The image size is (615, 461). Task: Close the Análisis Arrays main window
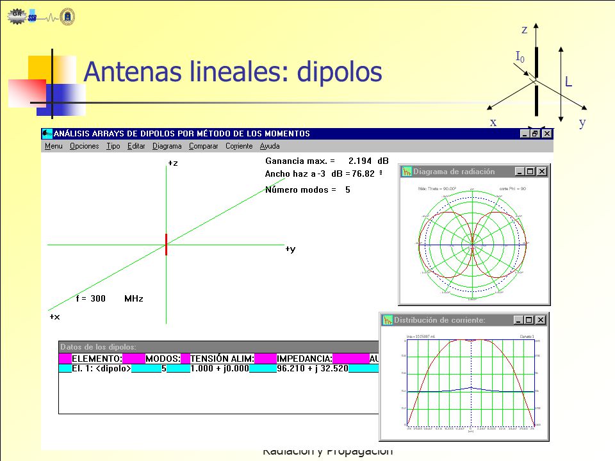[x=546, y=134]
